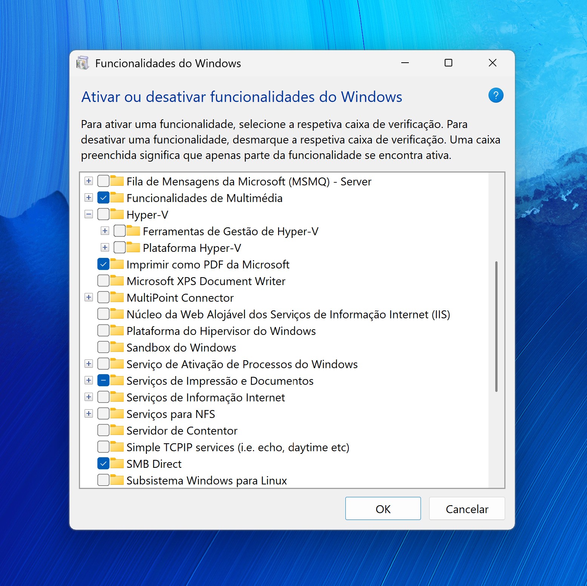Click the MultiPoint Connector folder icon
The width and height of the screenshot is (587, 586).
click(x=117, y=298)
